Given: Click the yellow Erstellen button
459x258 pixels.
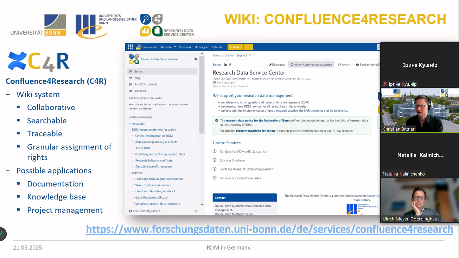Looking at the screenshot, I should coord(235,47).
